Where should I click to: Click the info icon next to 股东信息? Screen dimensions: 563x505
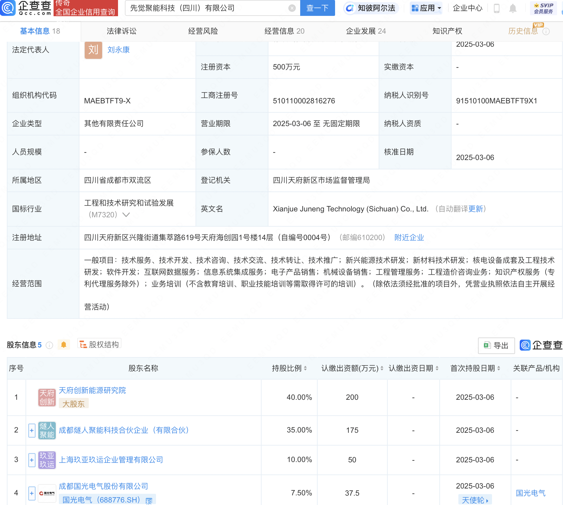click(x=49, y=345)
